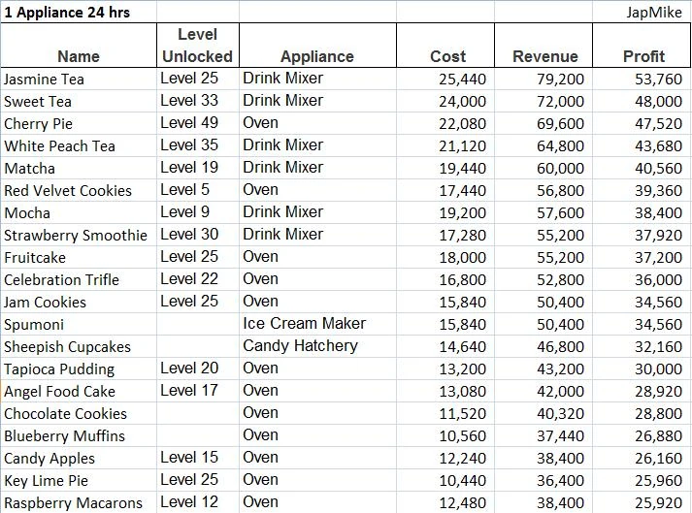Click the Red Velvet Cookies cell
This screenshot has width=692, height=513.
click(79, 190)
